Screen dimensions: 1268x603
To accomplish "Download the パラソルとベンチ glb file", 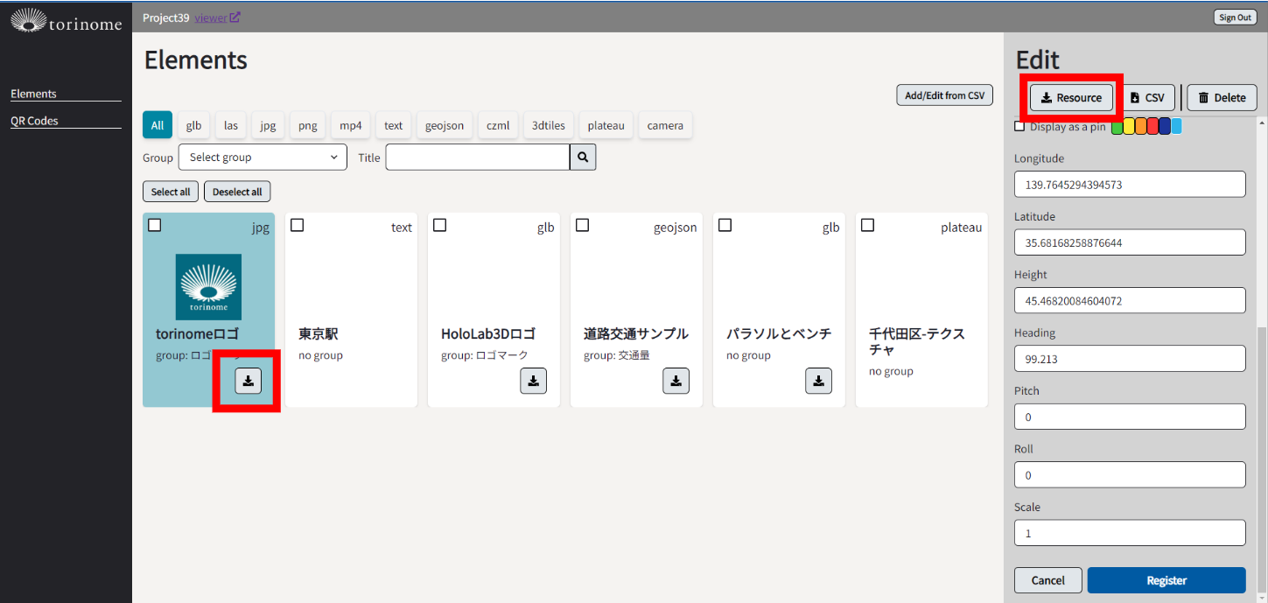I will [818, 381].
